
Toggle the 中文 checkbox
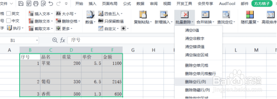coord(8,21)
